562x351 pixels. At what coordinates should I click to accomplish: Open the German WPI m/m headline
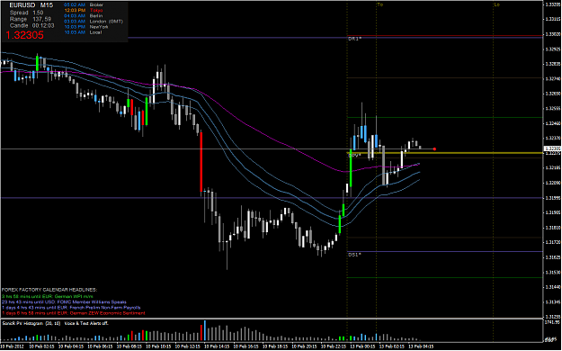(x=48, y=296)
